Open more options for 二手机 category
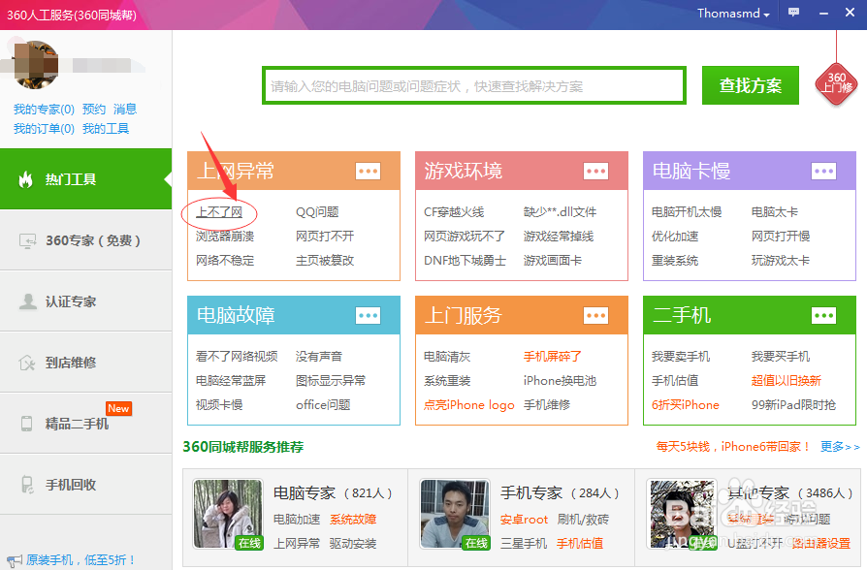This screenshot has width=867, height=570. coord(823,316)
